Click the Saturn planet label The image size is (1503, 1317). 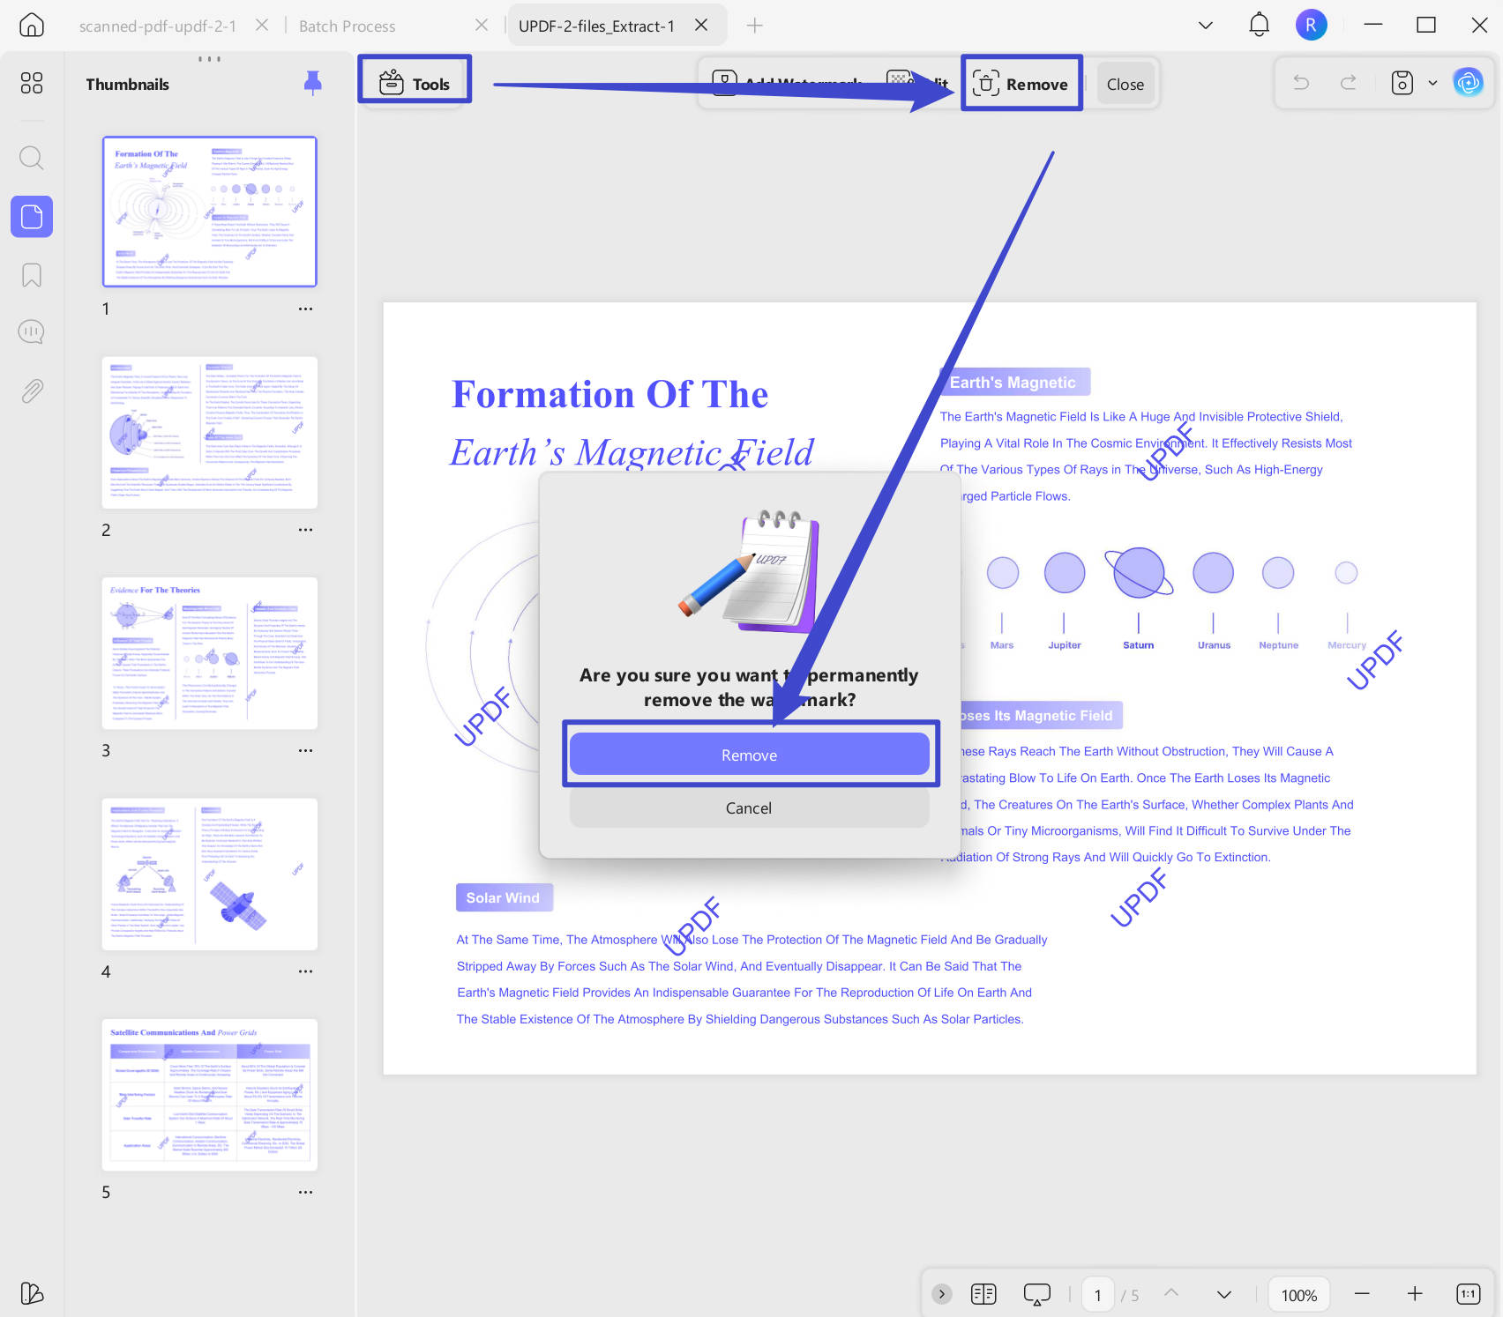tap(1139, 645)
